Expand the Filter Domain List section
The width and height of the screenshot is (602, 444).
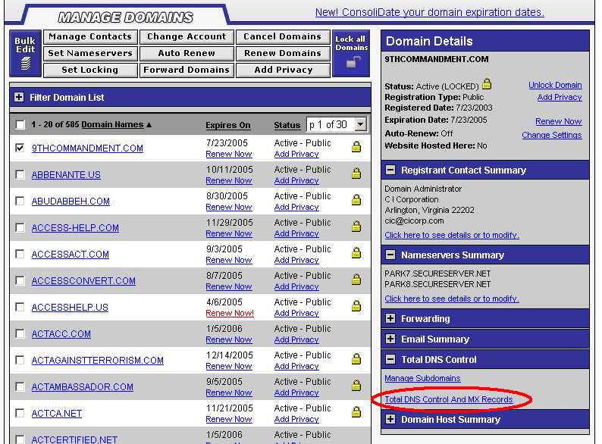(20, 98)
